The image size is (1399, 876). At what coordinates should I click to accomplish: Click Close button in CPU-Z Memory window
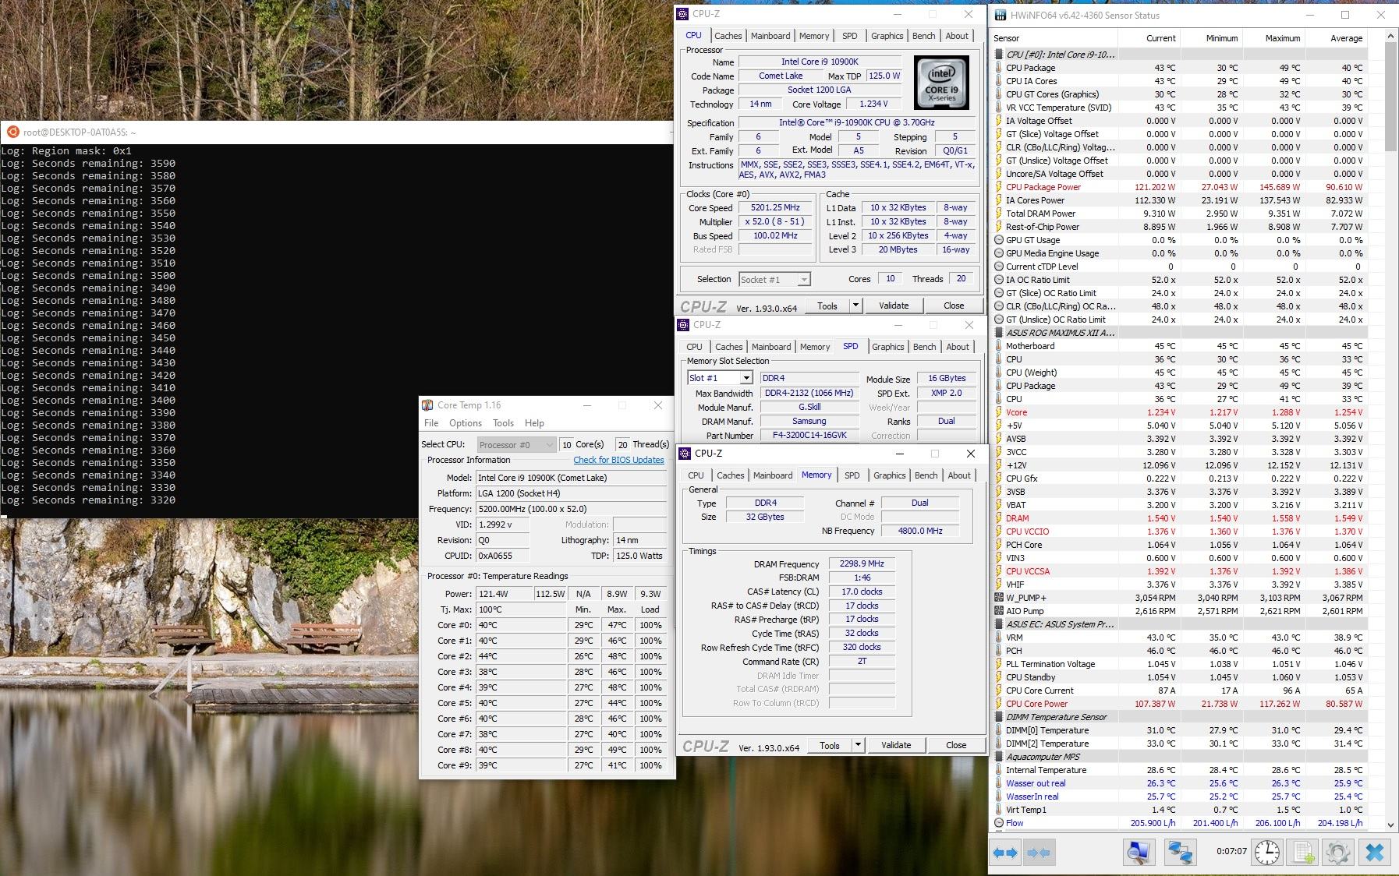(956, 745)
